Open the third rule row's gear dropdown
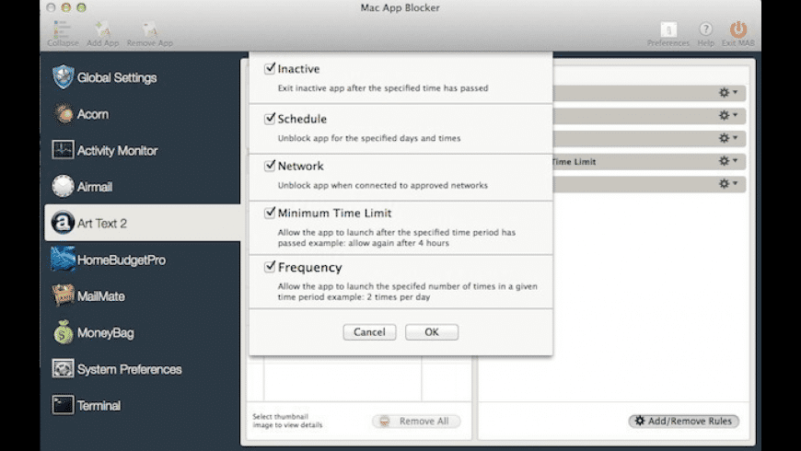801x451 pixels. [728, 138]
